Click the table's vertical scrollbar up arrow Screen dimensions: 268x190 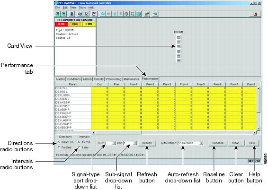pos(258,88)
